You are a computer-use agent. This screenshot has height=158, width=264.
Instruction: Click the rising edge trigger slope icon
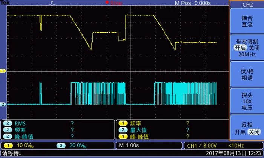coord(200,146)
